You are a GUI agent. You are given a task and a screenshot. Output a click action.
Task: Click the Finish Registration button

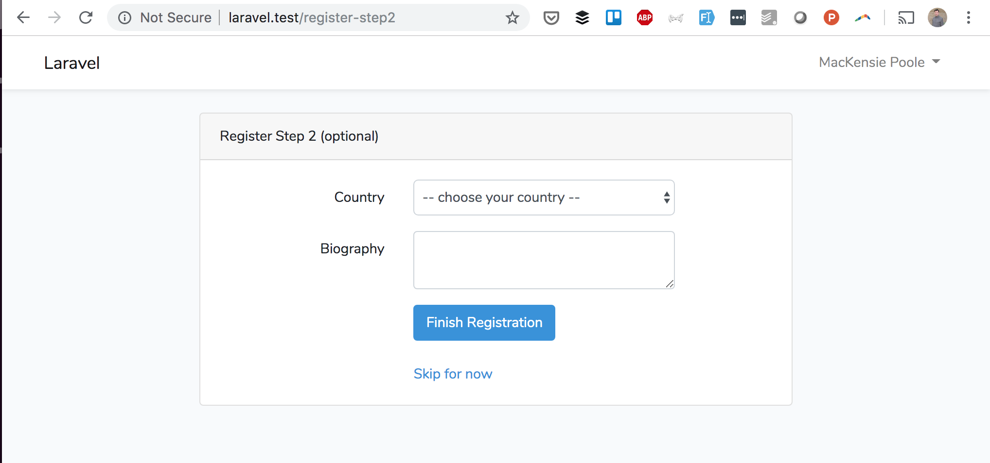(484, 322)
